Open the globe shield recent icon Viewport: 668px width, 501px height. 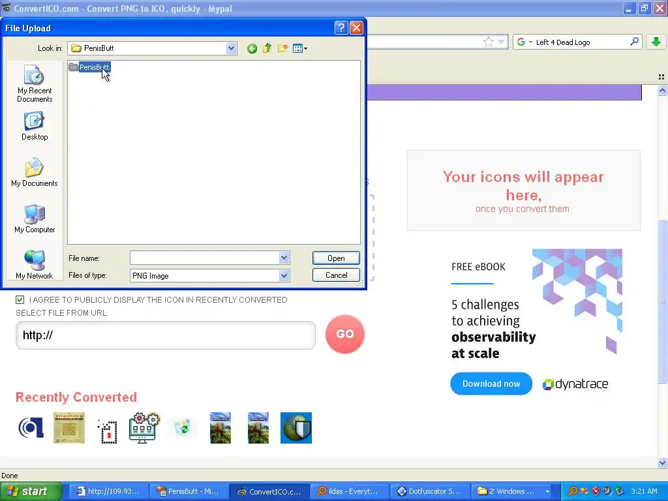[296, 428]
